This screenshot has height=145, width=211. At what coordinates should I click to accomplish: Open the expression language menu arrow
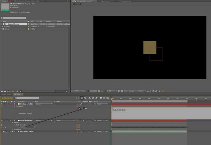pos(86,108)
